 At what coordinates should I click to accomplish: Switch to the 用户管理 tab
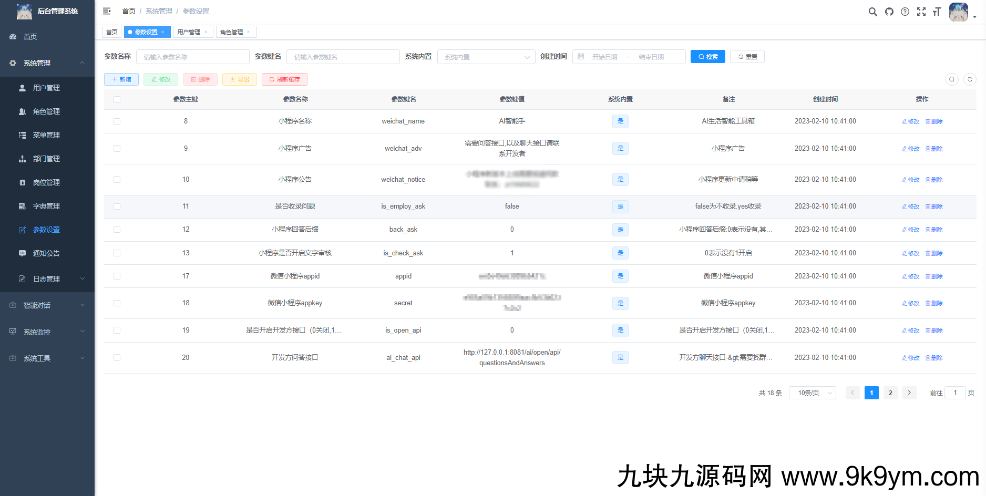click(x=189, y=32)
